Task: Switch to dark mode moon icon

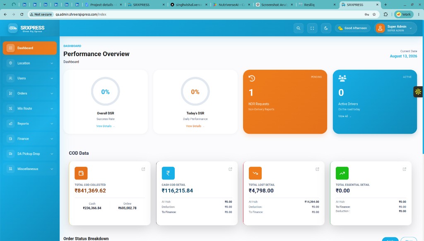Action: click(x=326, y=28)
